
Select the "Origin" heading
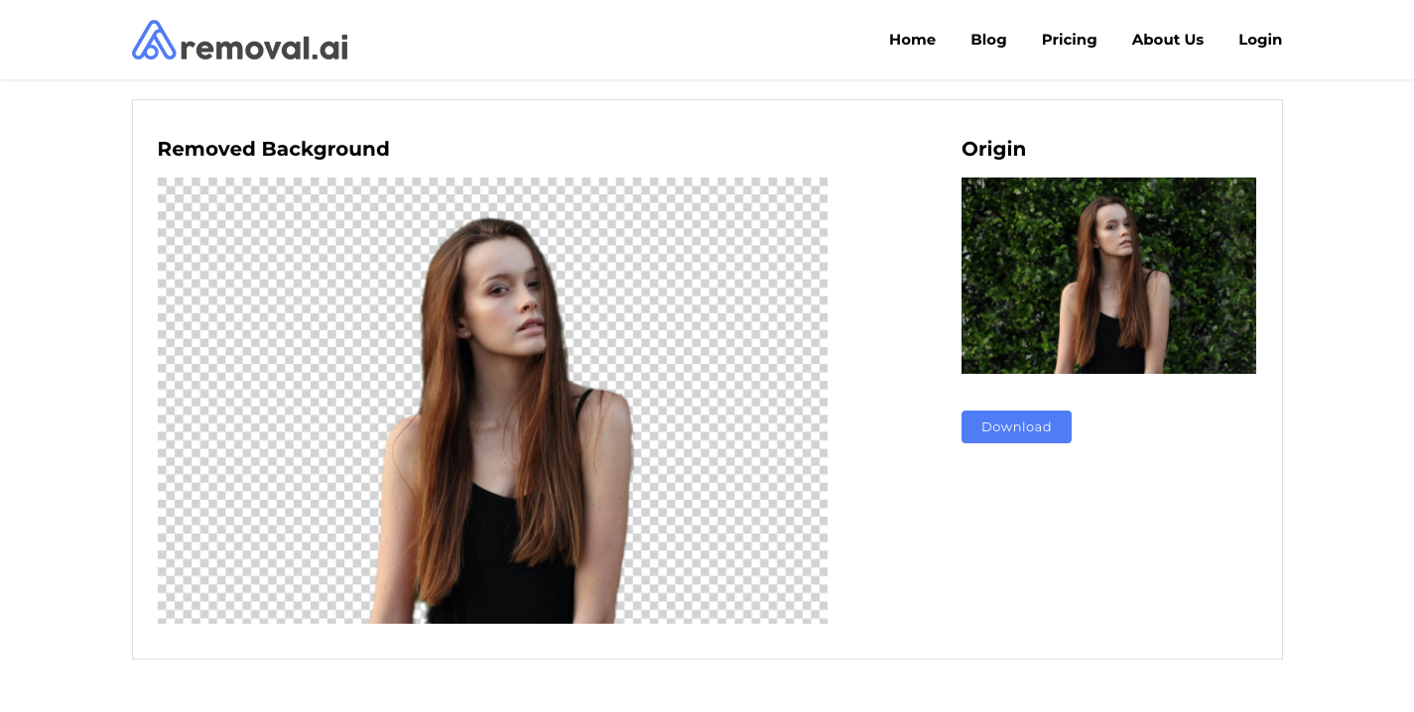point(993,149)
